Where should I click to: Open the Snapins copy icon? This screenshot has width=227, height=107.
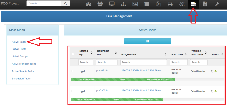coord(158,4)
